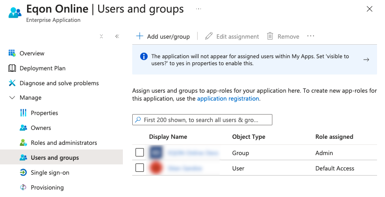Click the blue group avatar
Viewport: 385px width, 197px height.
[x=156, y=152]
